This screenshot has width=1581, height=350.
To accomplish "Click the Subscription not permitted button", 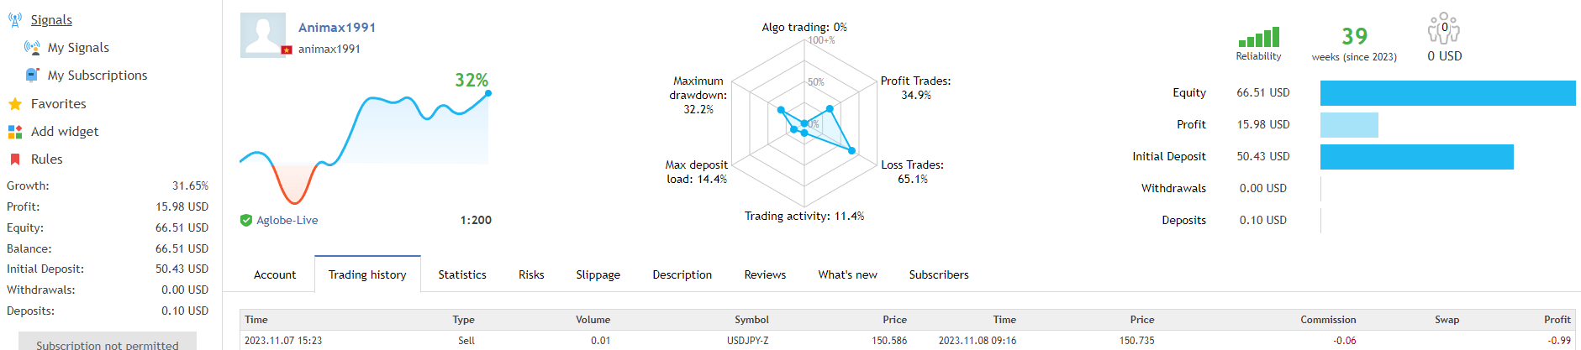I will pos(107,342).
